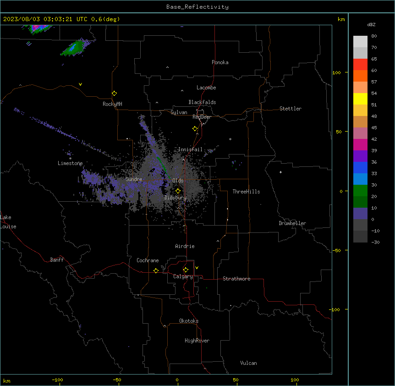Click the Ponoka city label

pyautogui.click(x=220, y=62)
